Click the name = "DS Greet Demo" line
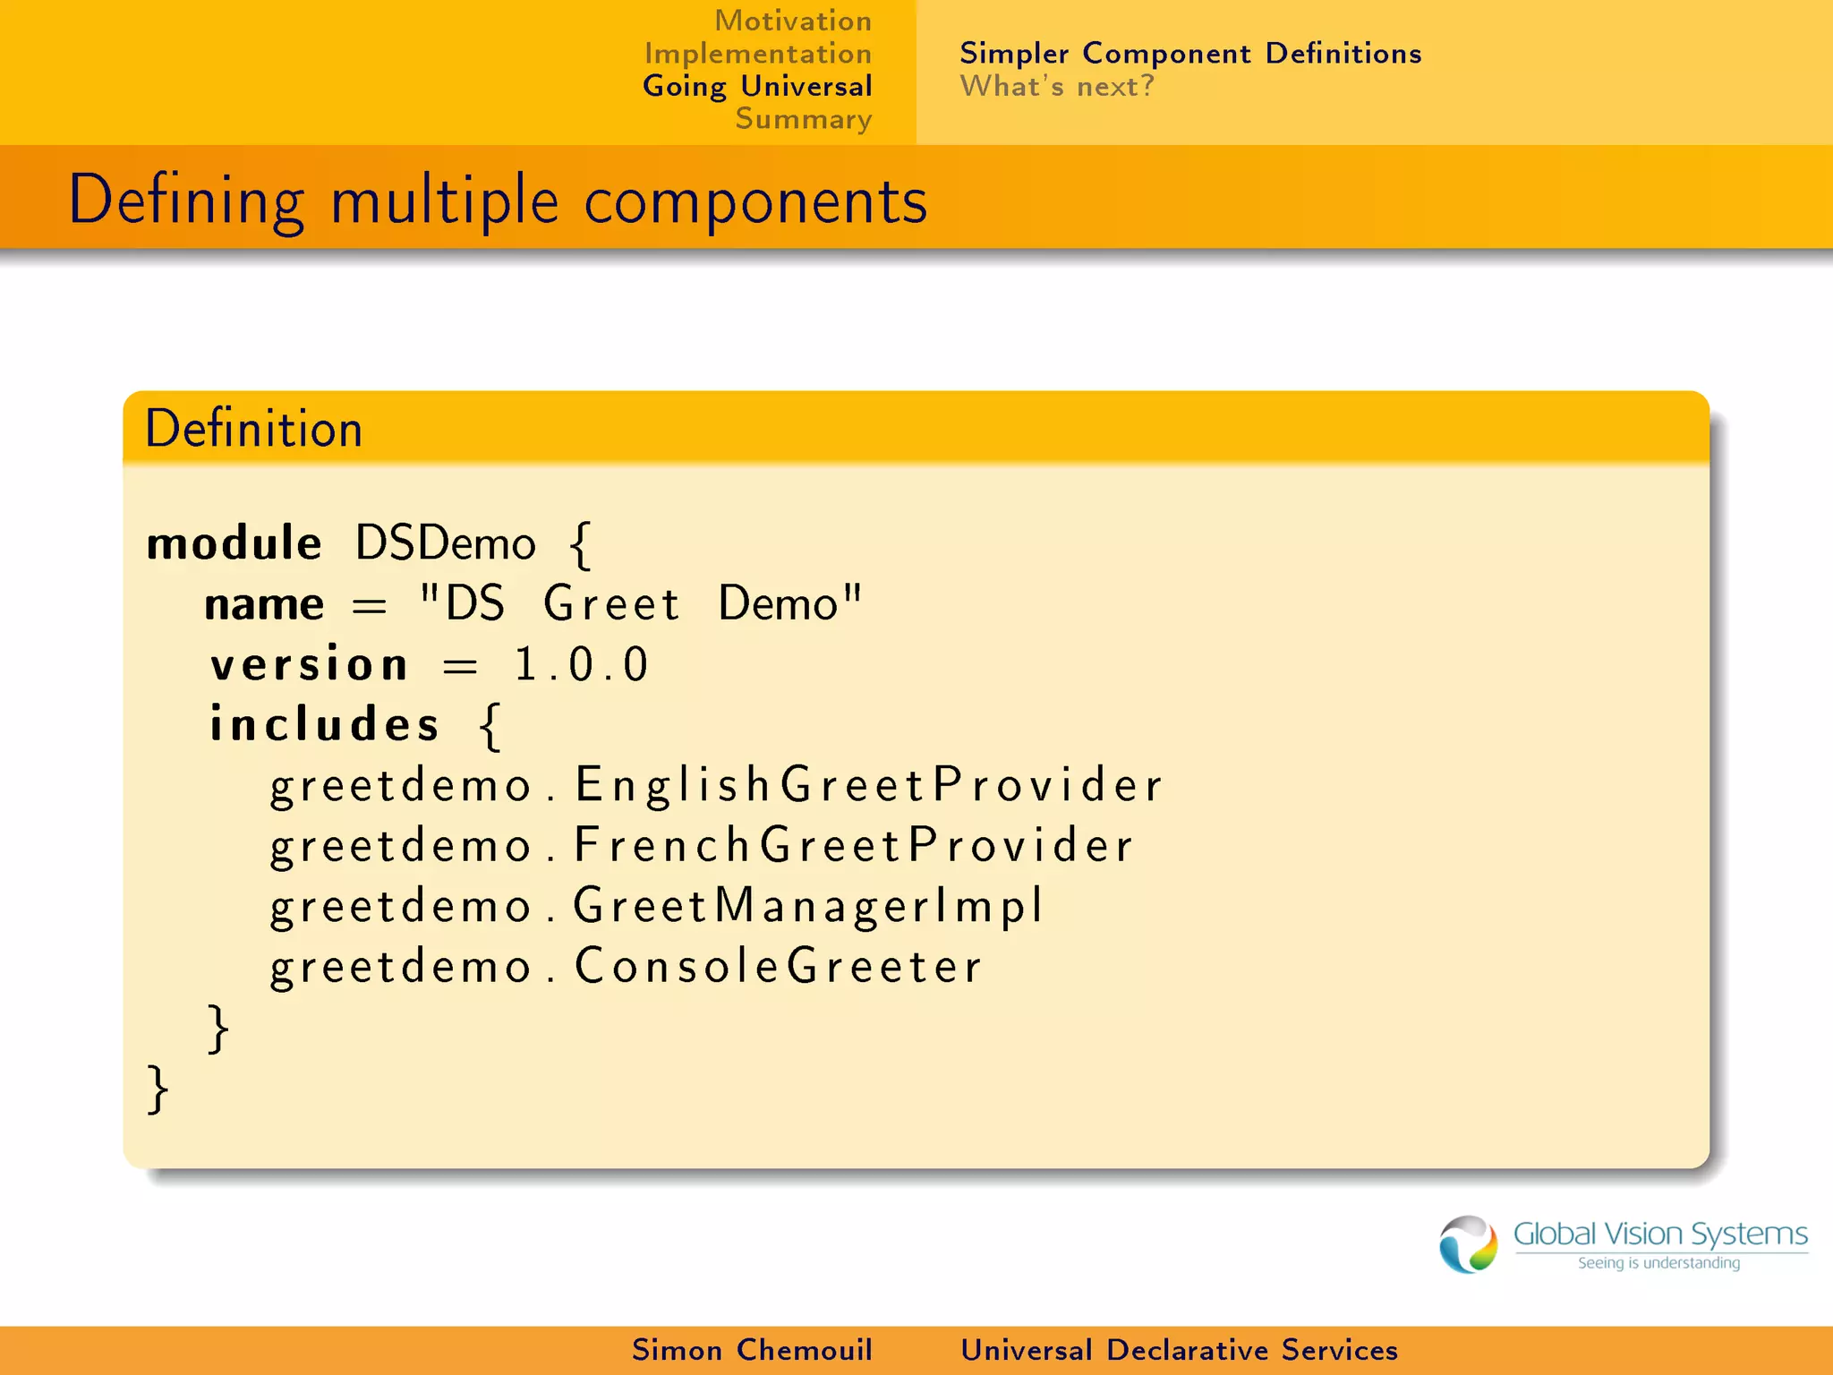Image resolution: width=1833 pixels, height=1375 pixels. tap(533, 603)
